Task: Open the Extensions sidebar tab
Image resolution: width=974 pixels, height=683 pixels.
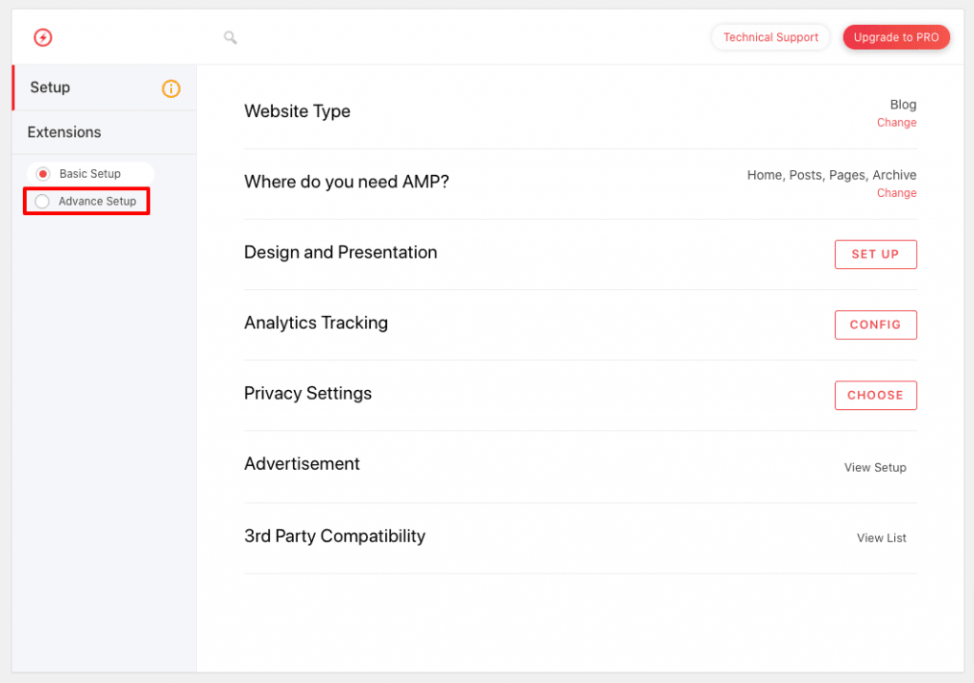Action: (x=65, y=132)
